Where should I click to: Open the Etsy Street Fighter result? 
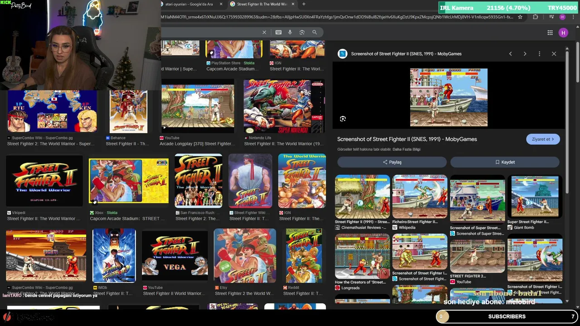[245, 255]
